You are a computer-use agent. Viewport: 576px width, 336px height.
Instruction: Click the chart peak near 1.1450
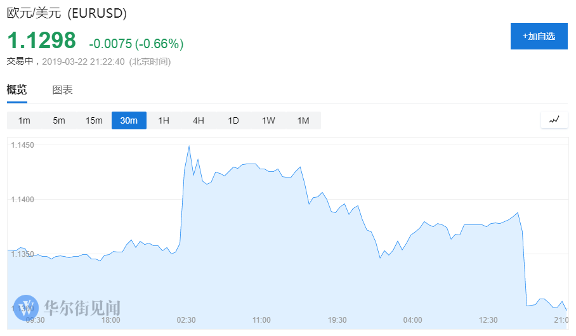189,146
